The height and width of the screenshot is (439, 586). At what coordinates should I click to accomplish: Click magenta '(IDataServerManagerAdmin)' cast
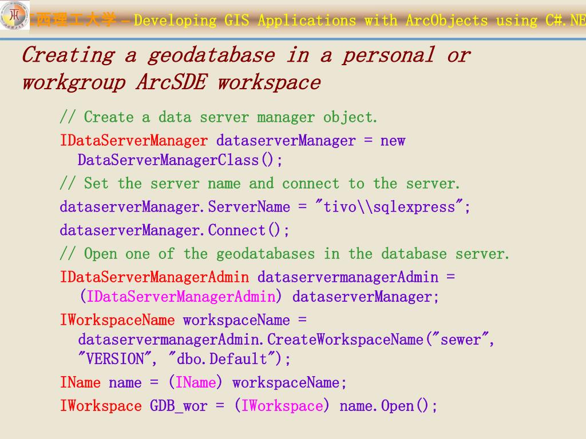click(x=180, y=297)
